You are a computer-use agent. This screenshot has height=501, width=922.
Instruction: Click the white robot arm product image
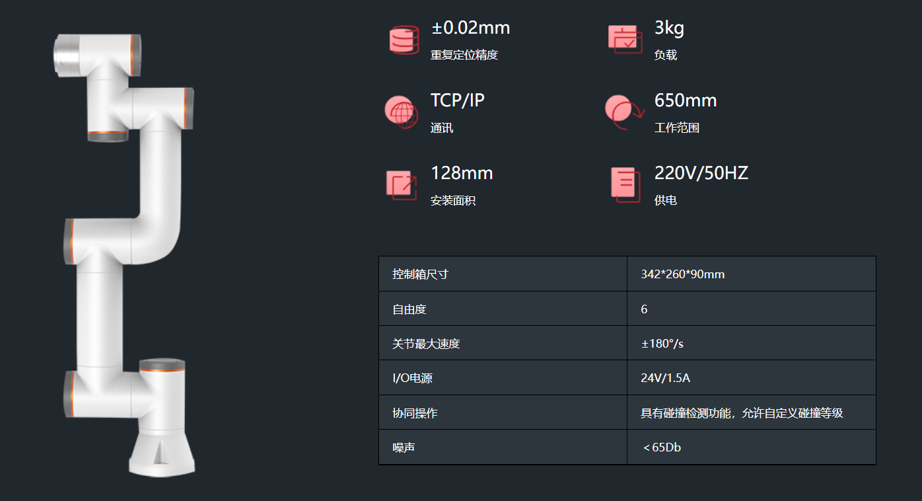(127, 253)
